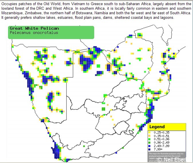Click the 0.25-0.35 yellow legend swatch

coord(150,133)
